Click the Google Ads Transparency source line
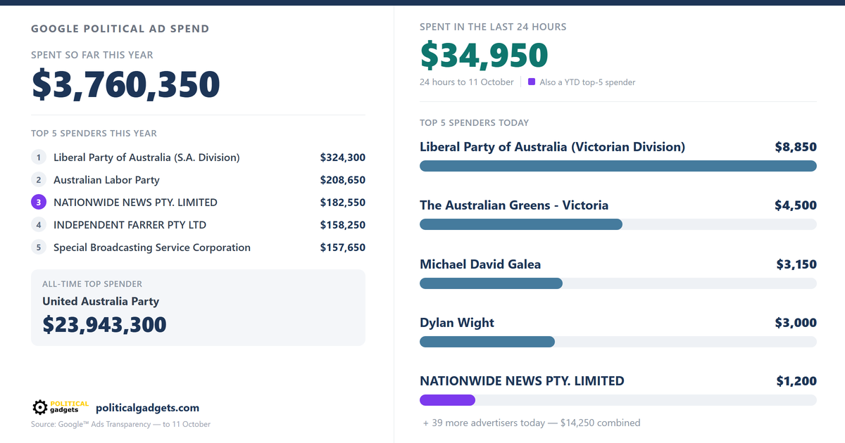845x443 pixels. click(x=120, y=424)
